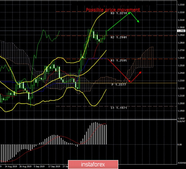Click the 17 Sep 2019 date label
The height and width of the screenshot is (169, 186).
[54, 166]
